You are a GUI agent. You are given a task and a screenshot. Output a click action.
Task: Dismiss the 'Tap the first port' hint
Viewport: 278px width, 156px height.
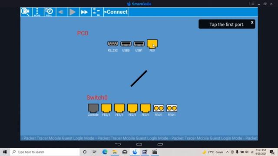click(252, 23)
